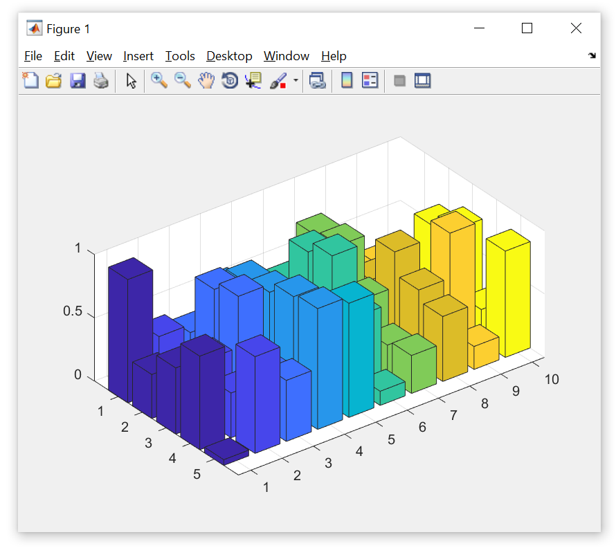
Task: Select the Data Cursor tool
Action: (x=253, y=80)
